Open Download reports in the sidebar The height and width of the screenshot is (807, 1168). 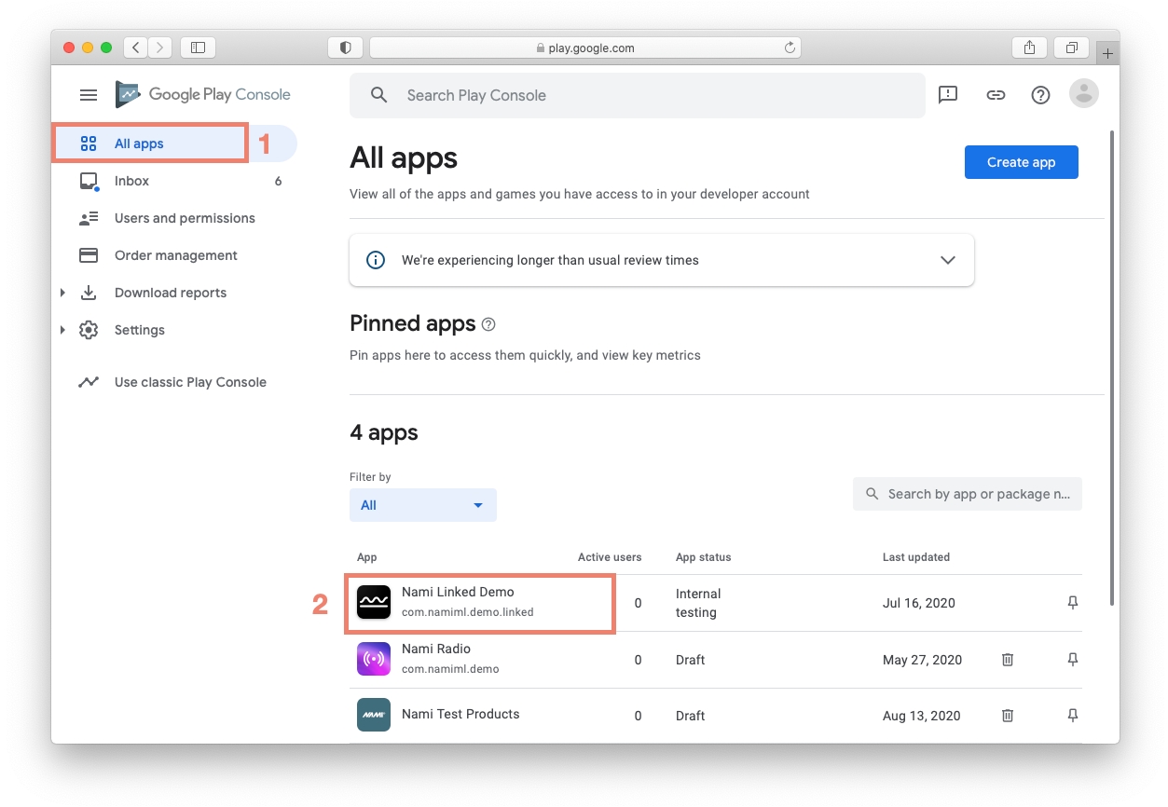(174, 293)
